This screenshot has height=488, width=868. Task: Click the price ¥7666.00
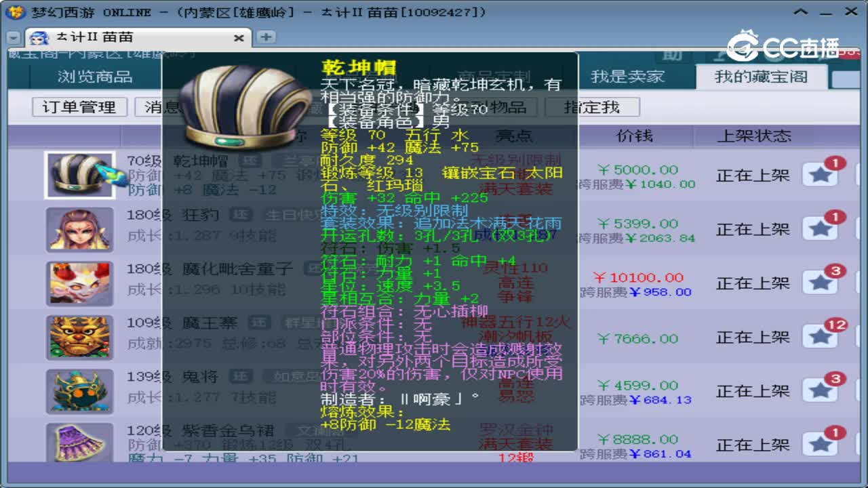click(638, 338)
